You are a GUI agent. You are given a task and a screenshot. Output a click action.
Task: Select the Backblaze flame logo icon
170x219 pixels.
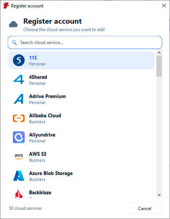19,193
